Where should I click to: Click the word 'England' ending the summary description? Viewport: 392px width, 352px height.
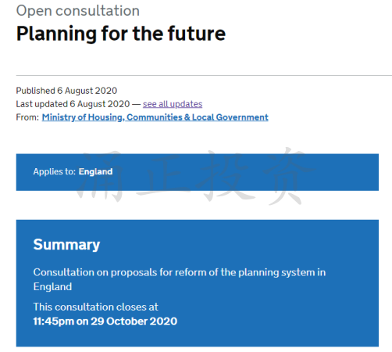click(x=52, y=287)
